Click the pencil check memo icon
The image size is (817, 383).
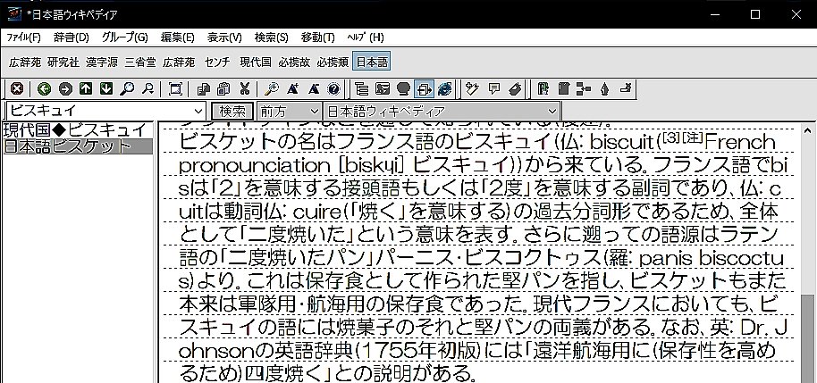(473, 89)
